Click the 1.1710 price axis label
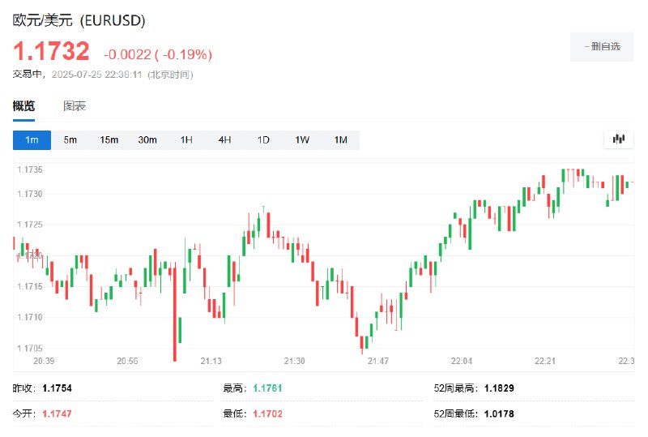Viewport: 648px width, 437px height. pos(30,317)
